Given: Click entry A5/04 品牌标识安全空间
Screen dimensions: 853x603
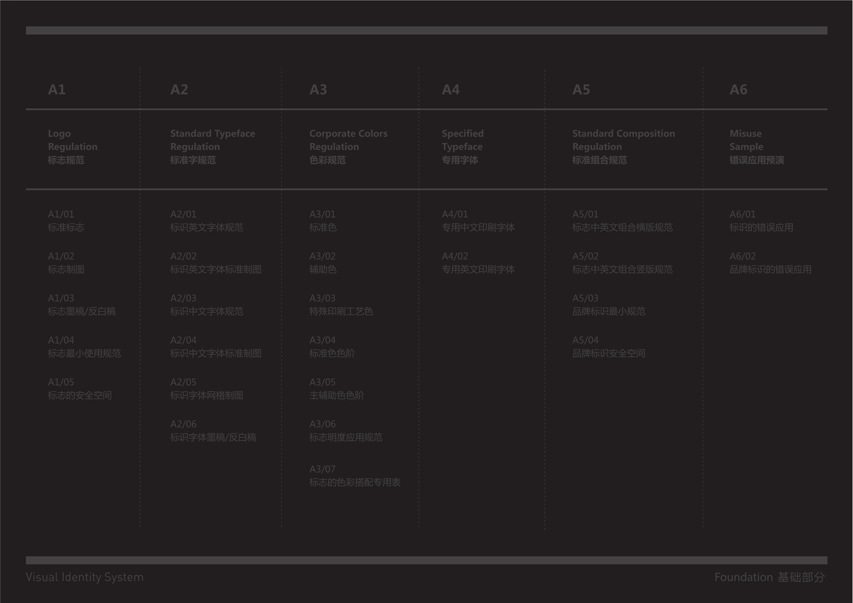Looking at the screenshot, I should [609, 346].
